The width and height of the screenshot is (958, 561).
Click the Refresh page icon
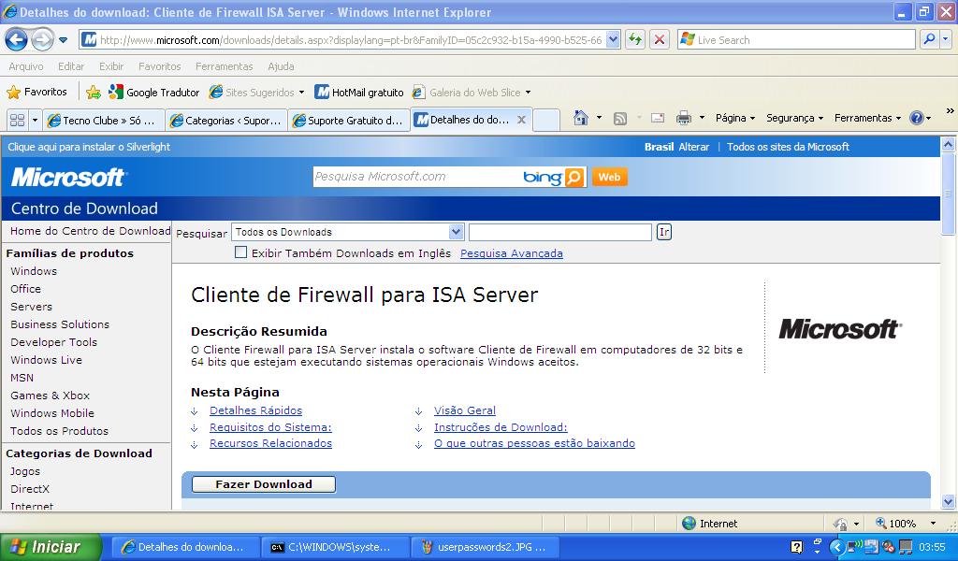tap(635, 39)
